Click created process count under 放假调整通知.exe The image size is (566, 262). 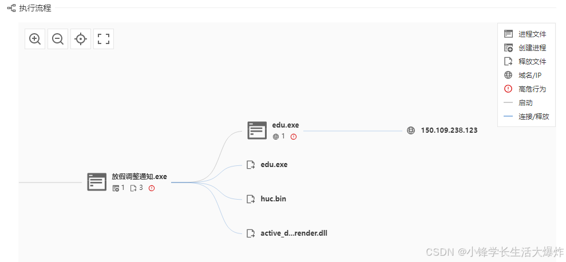(118, 188)
